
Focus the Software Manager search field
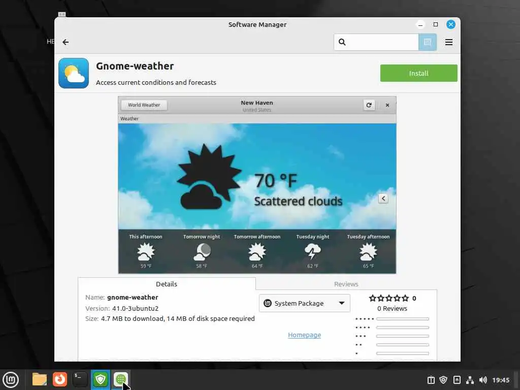(x=376, y=42)
